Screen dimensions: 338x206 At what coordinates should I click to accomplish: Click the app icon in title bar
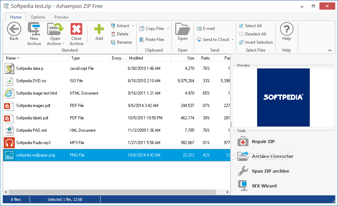coord(6,6)
